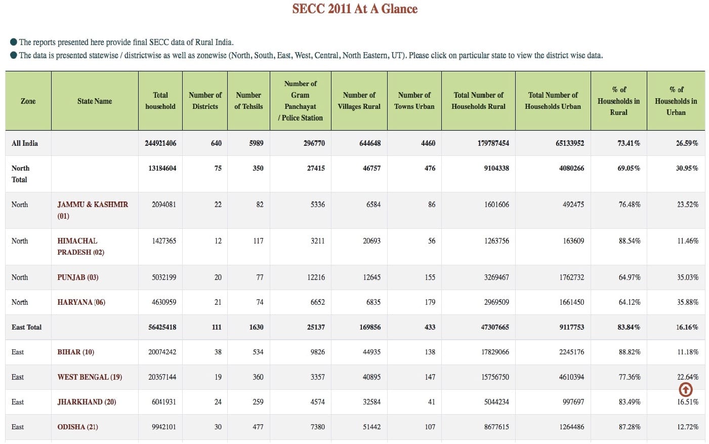
Task: Select the East Total row label
Action: [27, 327]
